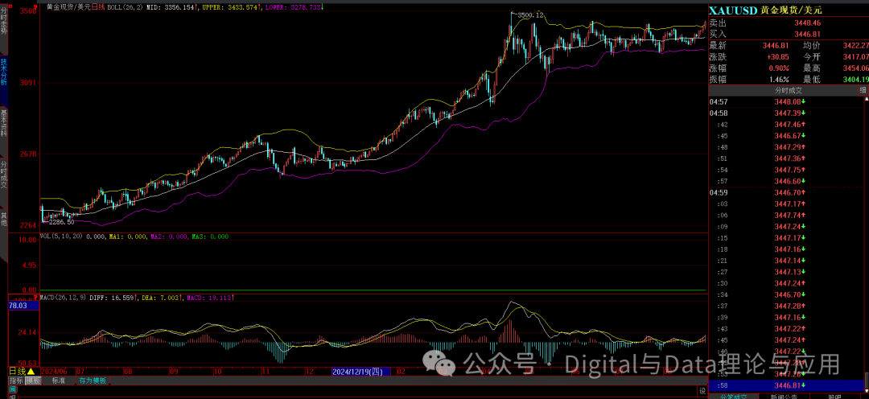Select the highlighted :58 tick row 3446.81

click(x=785, y=385)
